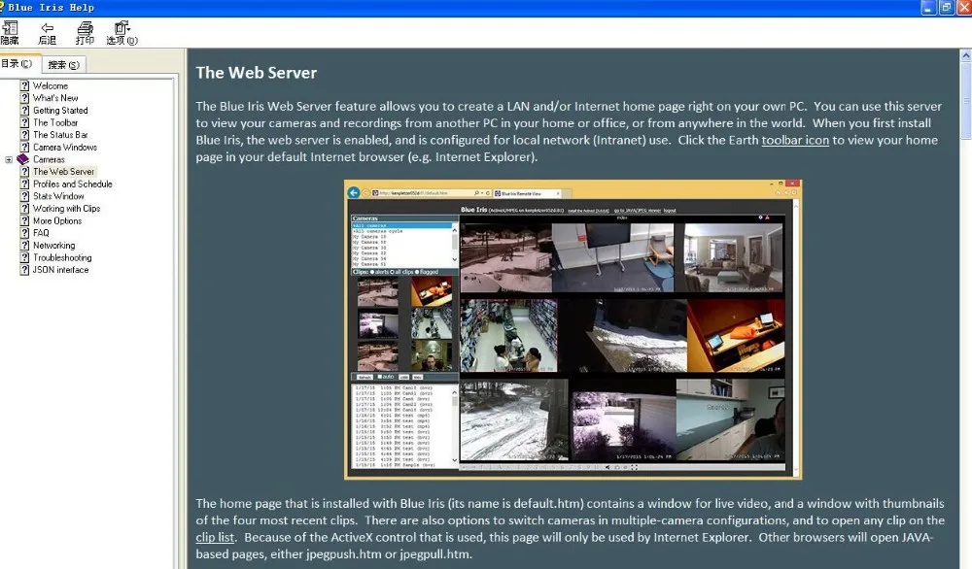Click the web server screenshot image
This screenshot has width=972, height=569.
(573, 329)
